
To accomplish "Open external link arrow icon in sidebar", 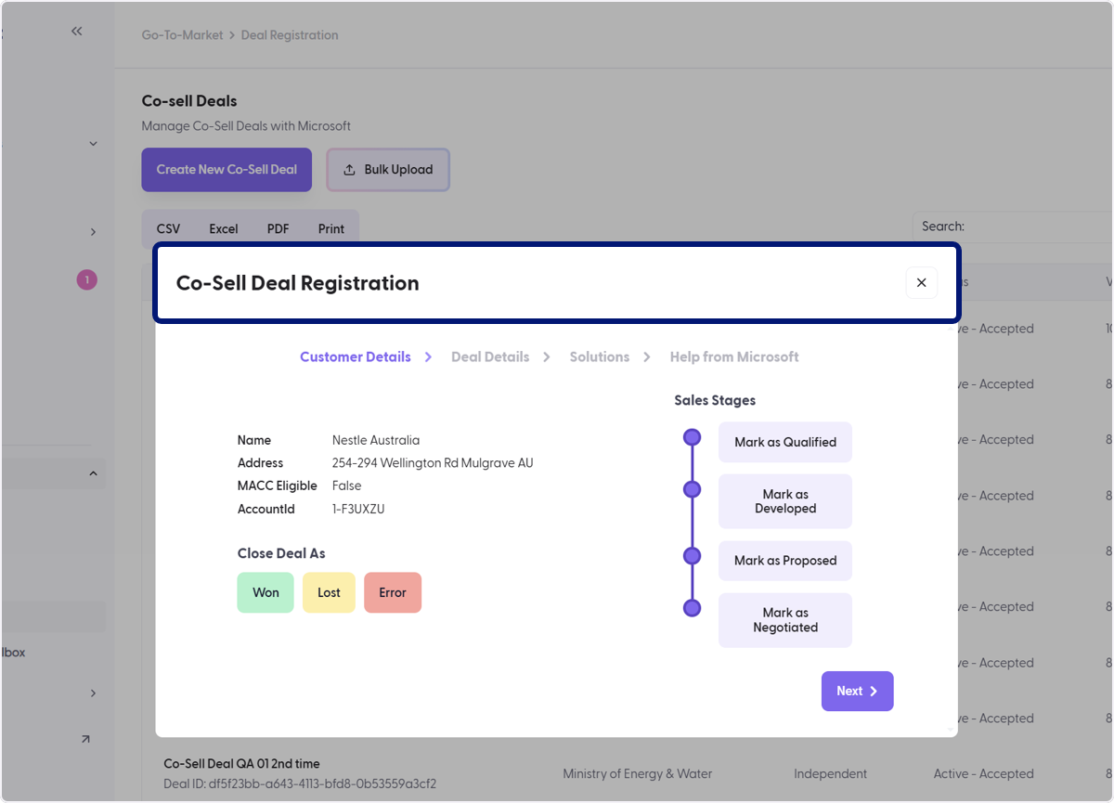I will click(85, 739).
